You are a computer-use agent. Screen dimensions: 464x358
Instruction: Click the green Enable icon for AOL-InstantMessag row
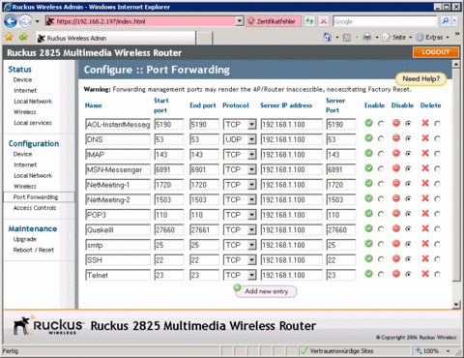[x=368, y=123]
